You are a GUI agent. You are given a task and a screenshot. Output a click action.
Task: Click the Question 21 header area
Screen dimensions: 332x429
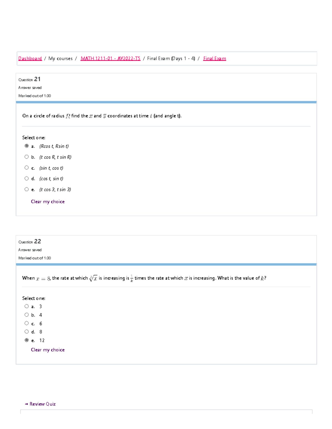pyautogui.click(x=29, y=79)
